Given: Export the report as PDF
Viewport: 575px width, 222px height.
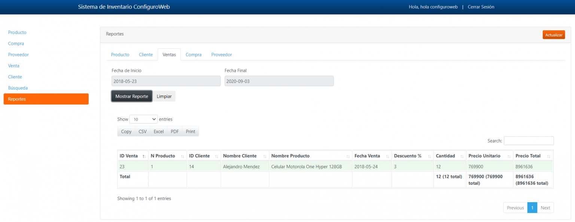Looking at the screenshot, I should click(x=174, y=131).
